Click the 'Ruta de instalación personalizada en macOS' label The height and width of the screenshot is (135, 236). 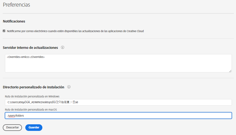click(31, 109)
